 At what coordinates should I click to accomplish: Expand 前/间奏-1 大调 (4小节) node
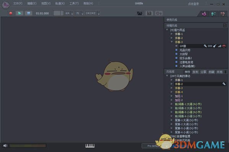click(x=172, y=104)
